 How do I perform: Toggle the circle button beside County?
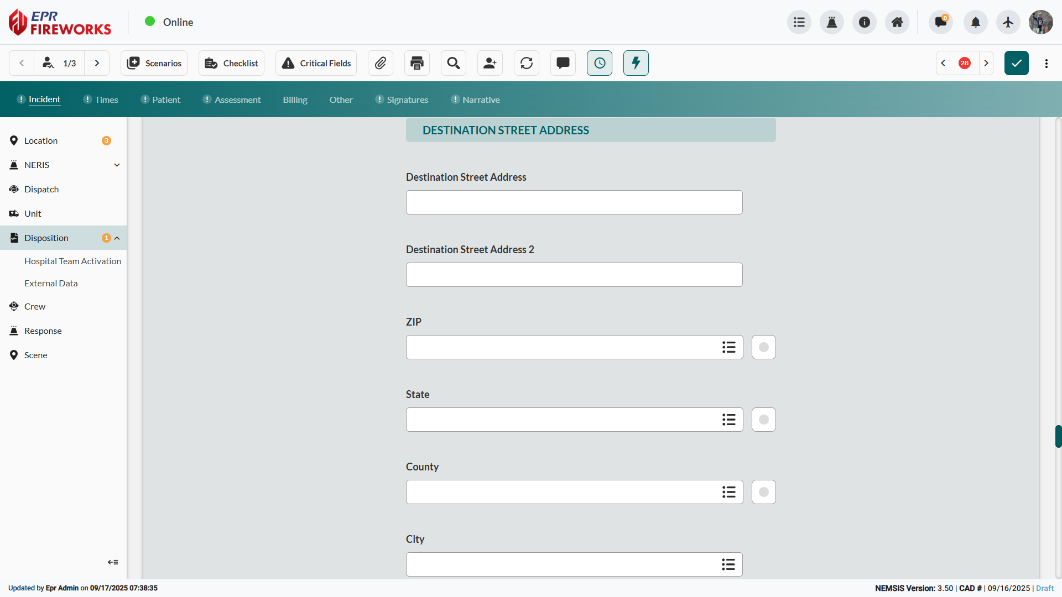click(x=764, y=492)
